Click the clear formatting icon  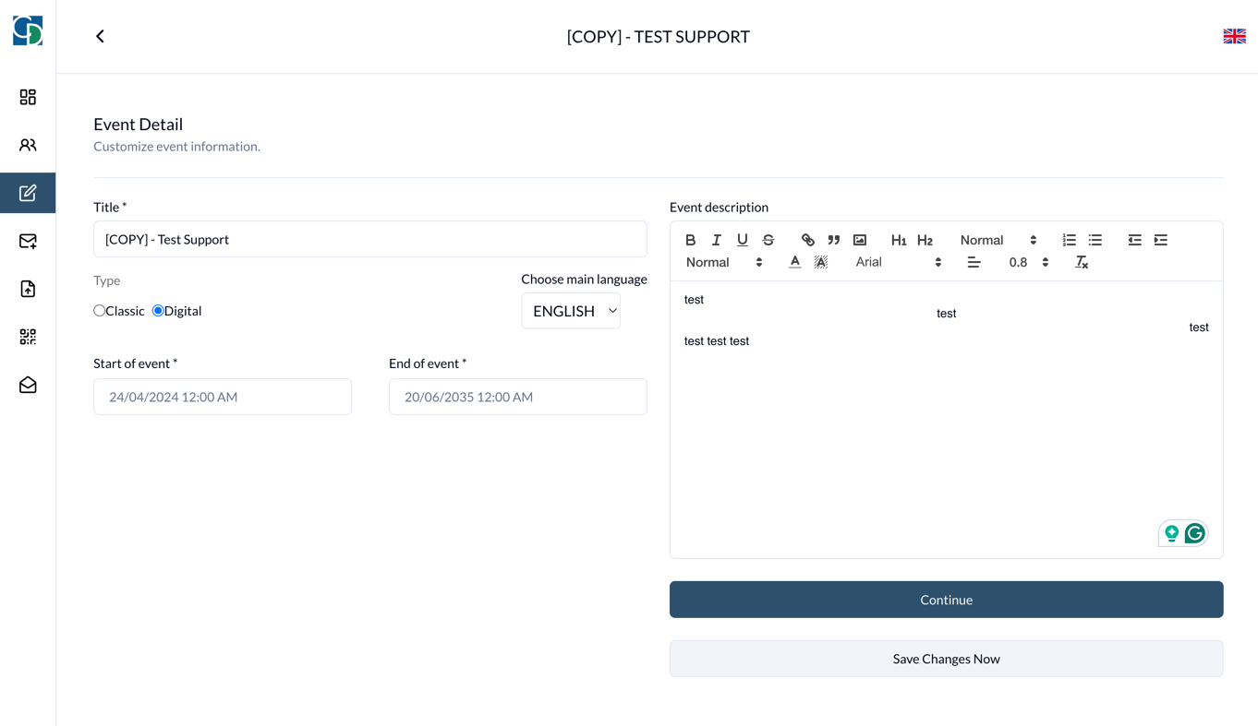point(1082,263)
